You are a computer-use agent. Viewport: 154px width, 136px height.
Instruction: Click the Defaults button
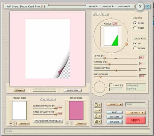coord(115,117)
